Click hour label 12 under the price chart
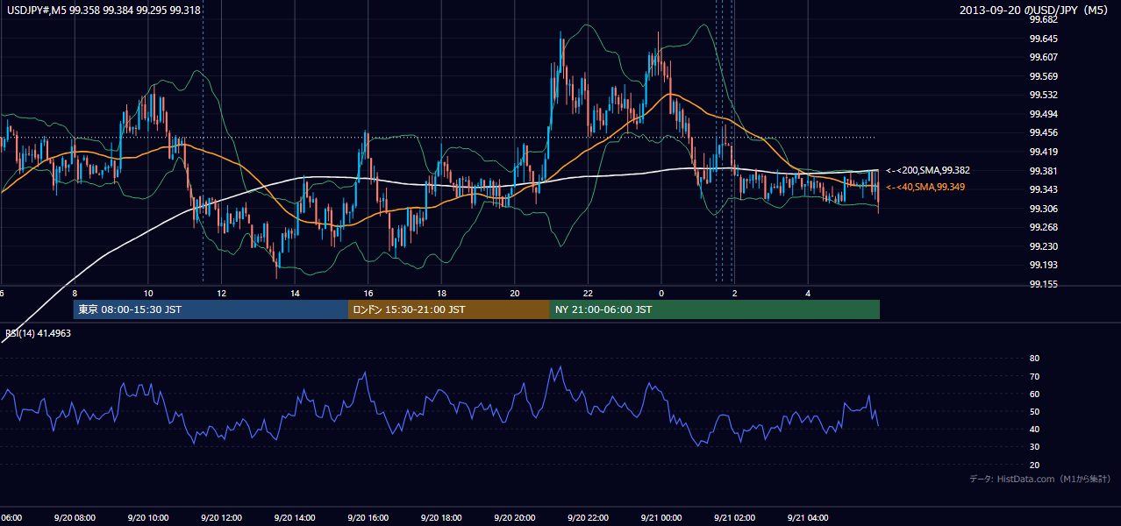The width and height of the screenshot is (1121, 526). [222, 294]
